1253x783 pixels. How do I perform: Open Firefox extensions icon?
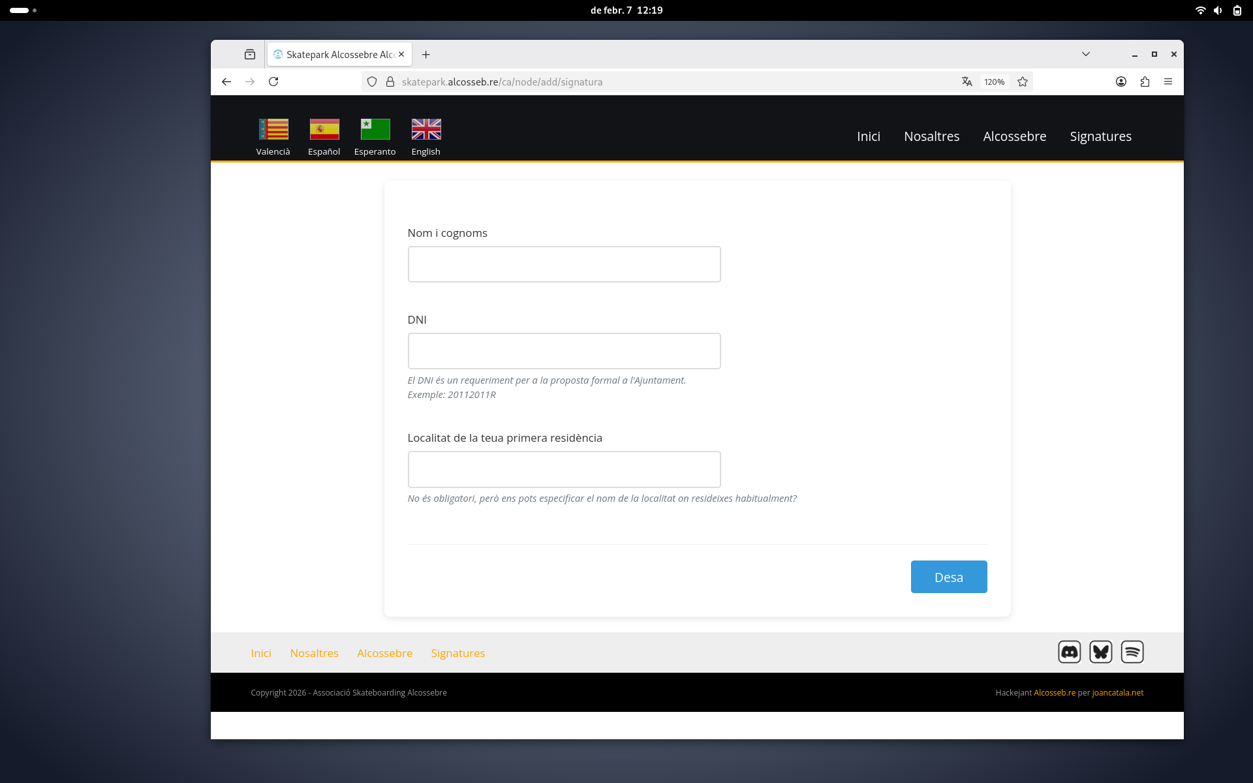1145,82
